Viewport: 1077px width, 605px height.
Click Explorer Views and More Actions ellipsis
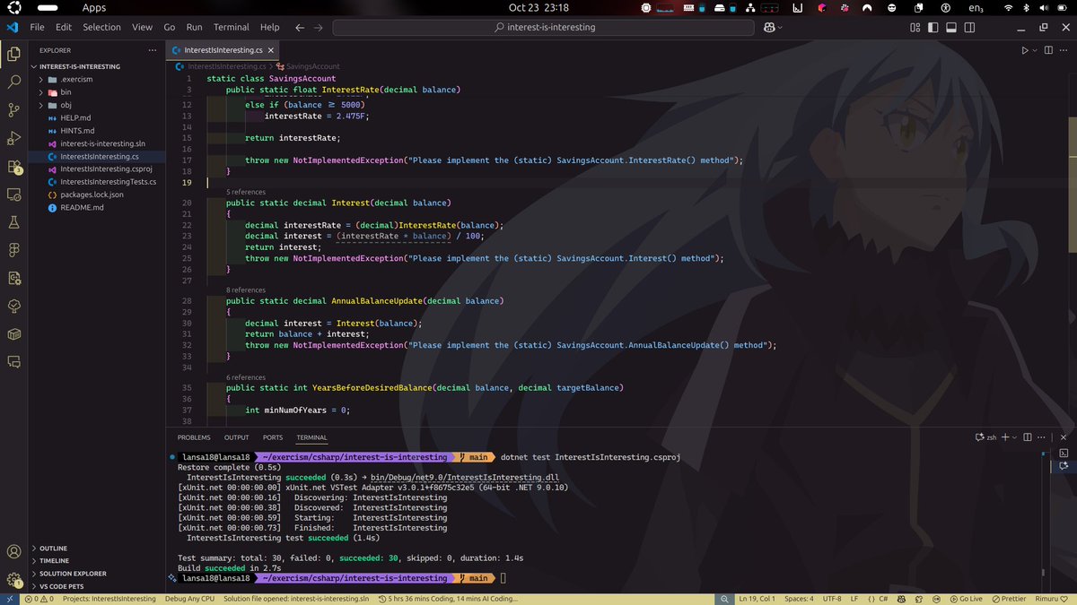click(x=152, y=50)
